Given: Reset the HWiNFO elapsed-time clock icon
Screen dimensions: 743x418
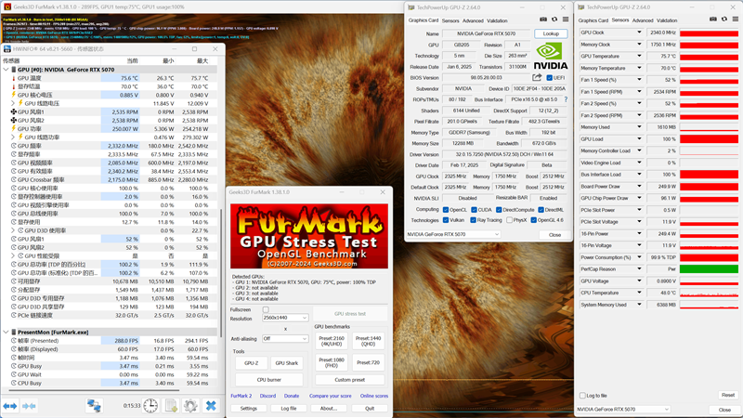Looking at the screenshot, I should click(150, 406).
